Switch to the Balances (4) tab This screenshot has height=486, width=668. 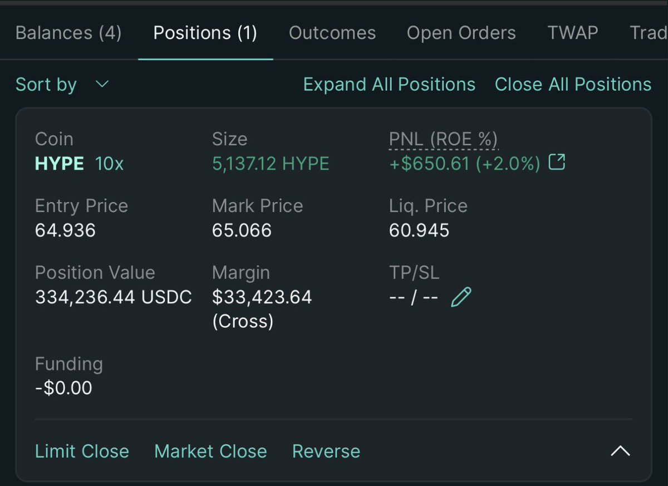(68, 33)
